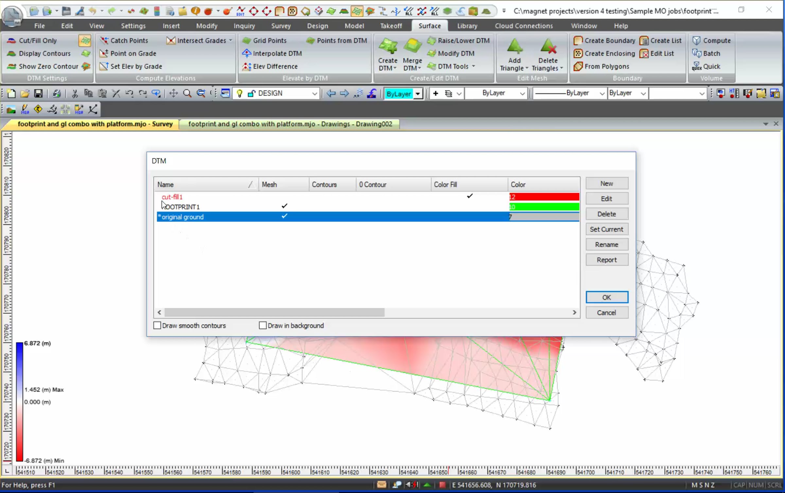This screenshot has width=785, height=493.
Task: Click the Report button
Action: click(x=606, y=260)
